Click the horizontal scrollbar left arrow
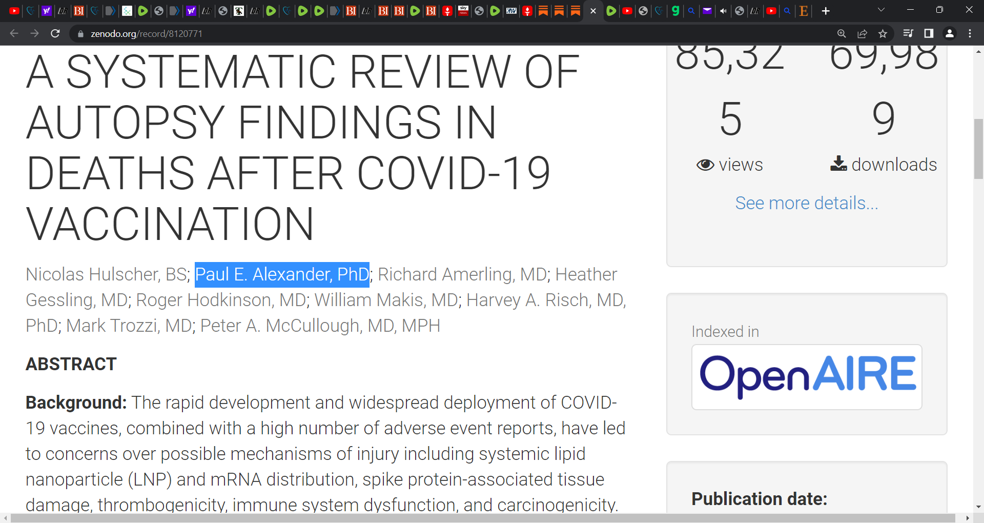984x523 pixels. [5, 518]
